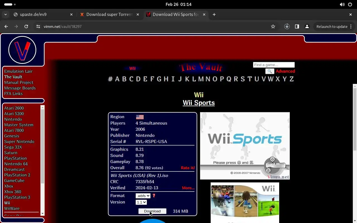This screenshot has height=223, width=357.
Task: Bookmark this page with the star icon
Action: [273, 26]
